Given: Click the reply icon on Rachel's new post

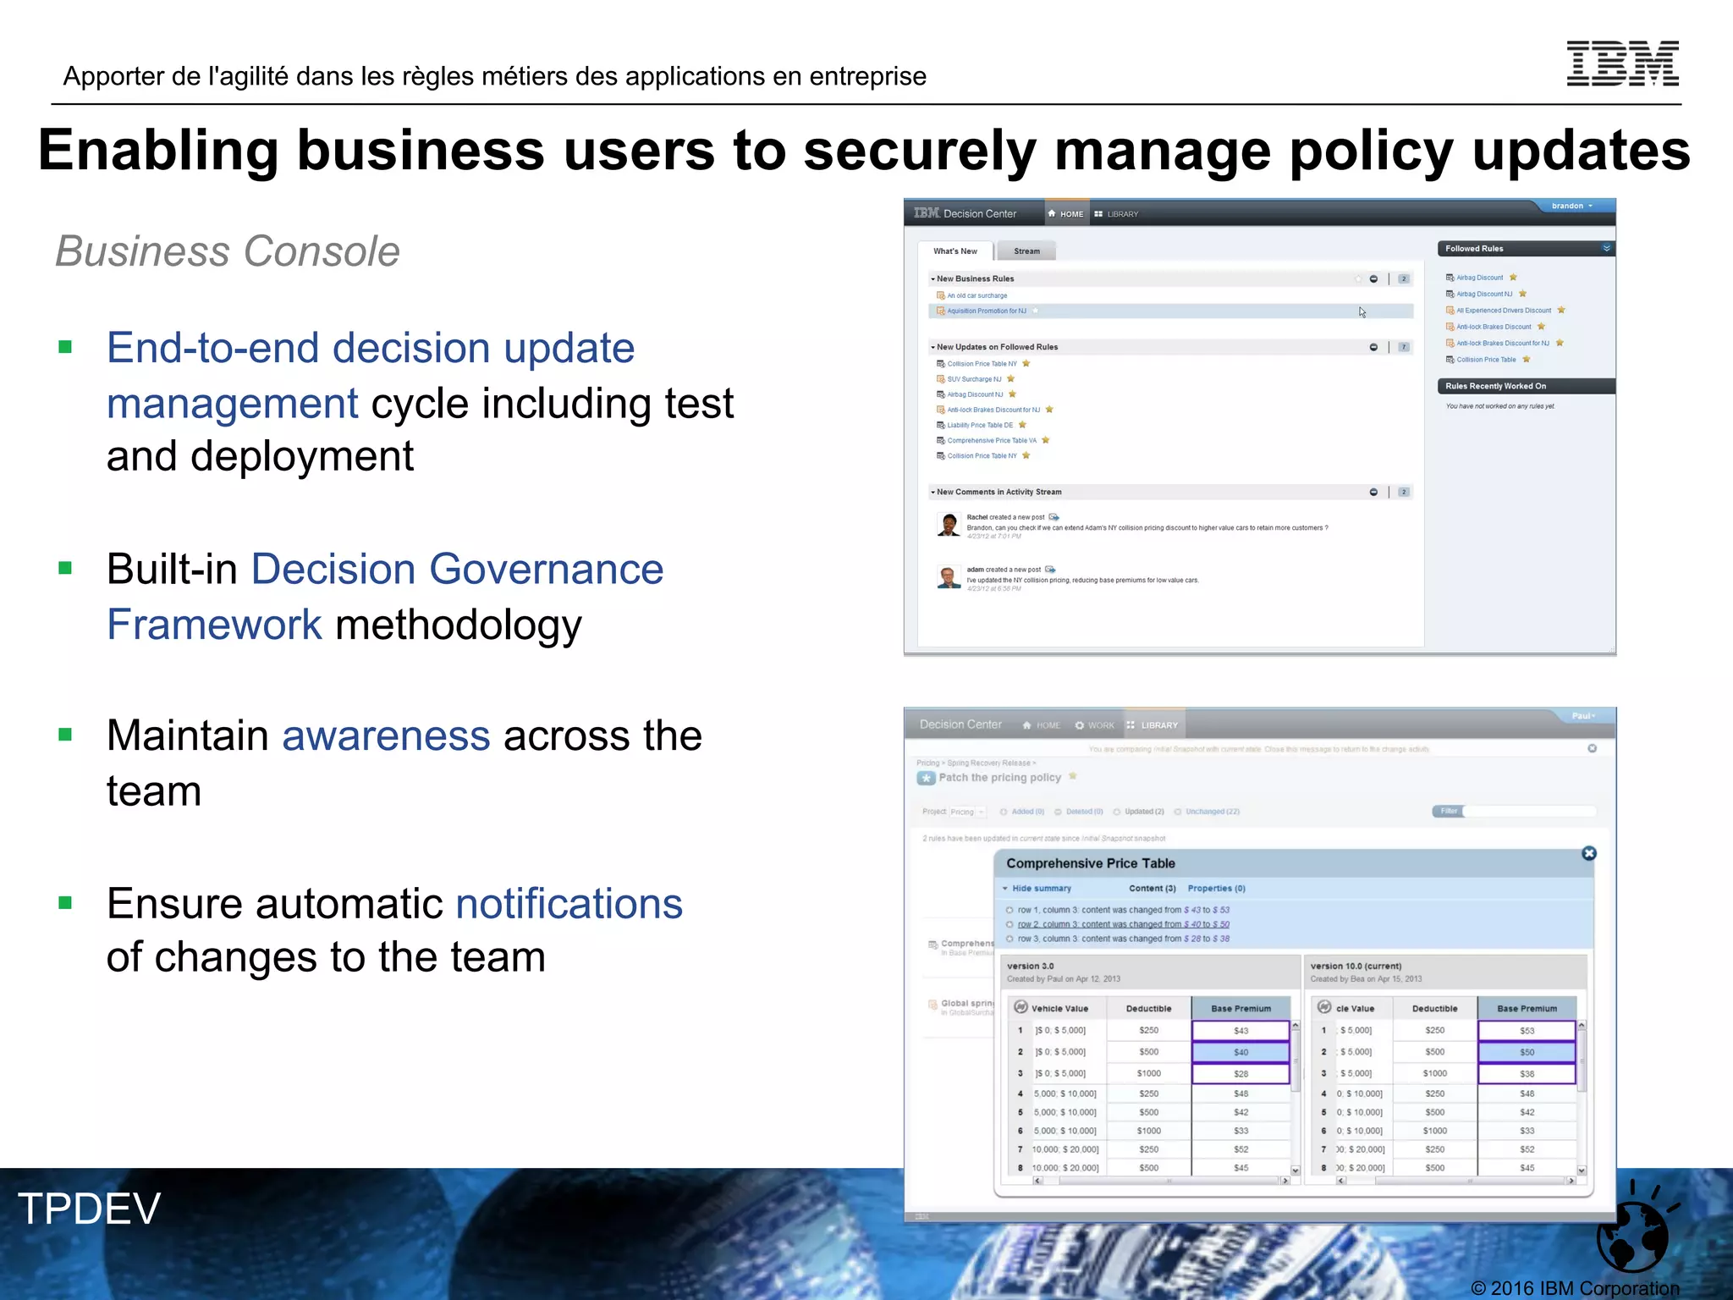Looking at the screenshot, I should (x=1054, y=517).
